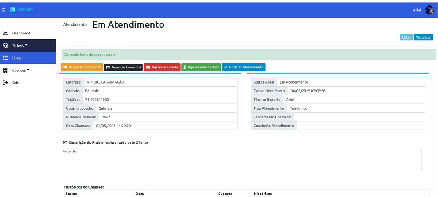Click the Históricos column header
The image size is (438, 197).
tap(262, 194)
